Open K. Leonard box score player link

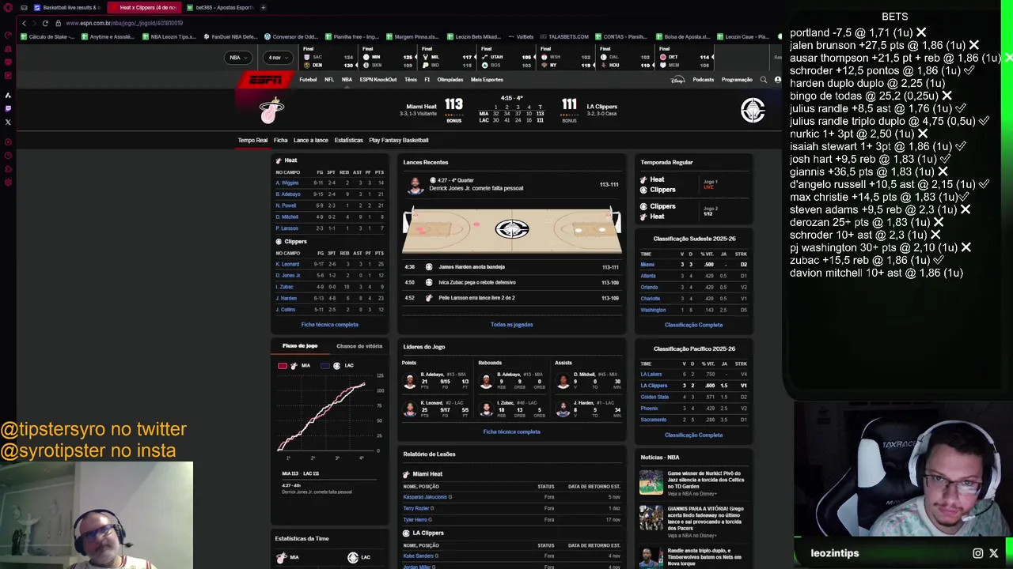tap(287, 264)
